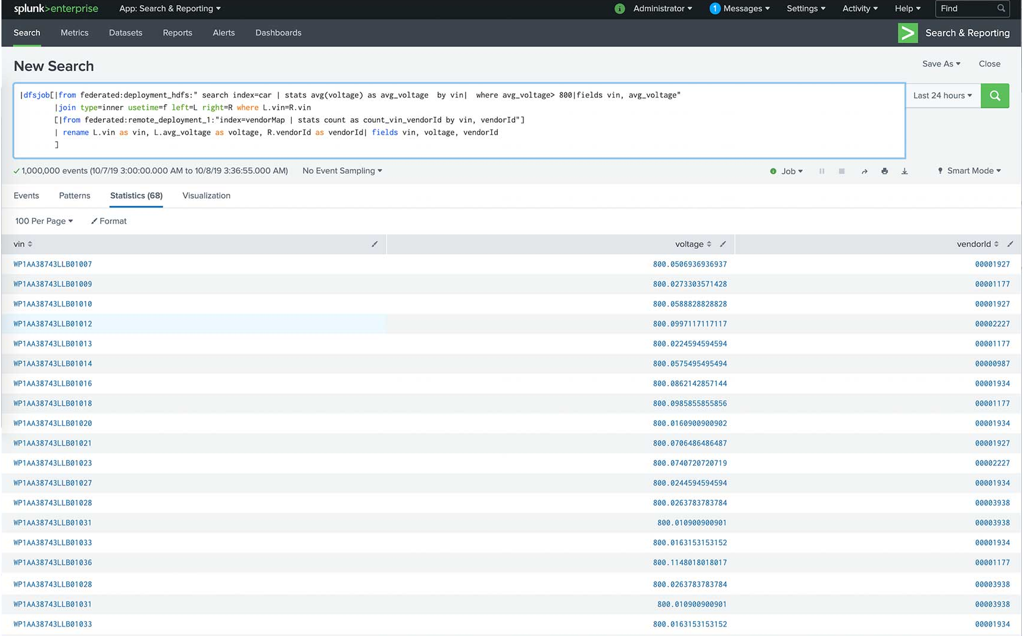Click voltage 800.0506936936937
This screenshot has height=636, width=1023.
[690, 264]
